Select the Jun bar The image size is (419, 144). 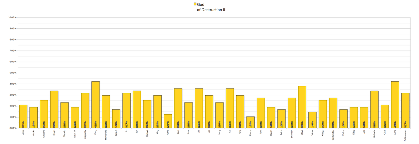click(137, 109)
